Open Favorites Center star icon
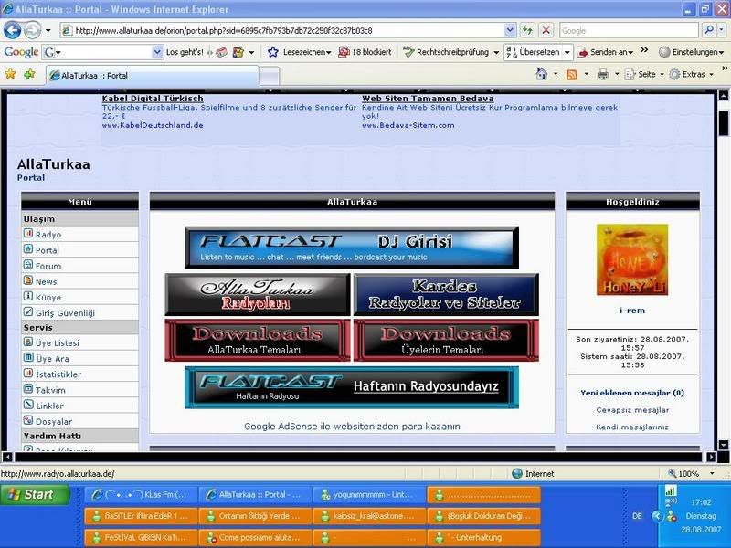 [10, 74]
